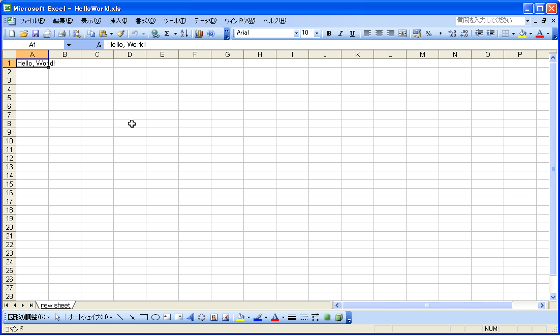Select the Line drawing tool
Image resolution: width=560 pixels, height=335 pixels.
(120, 317)
